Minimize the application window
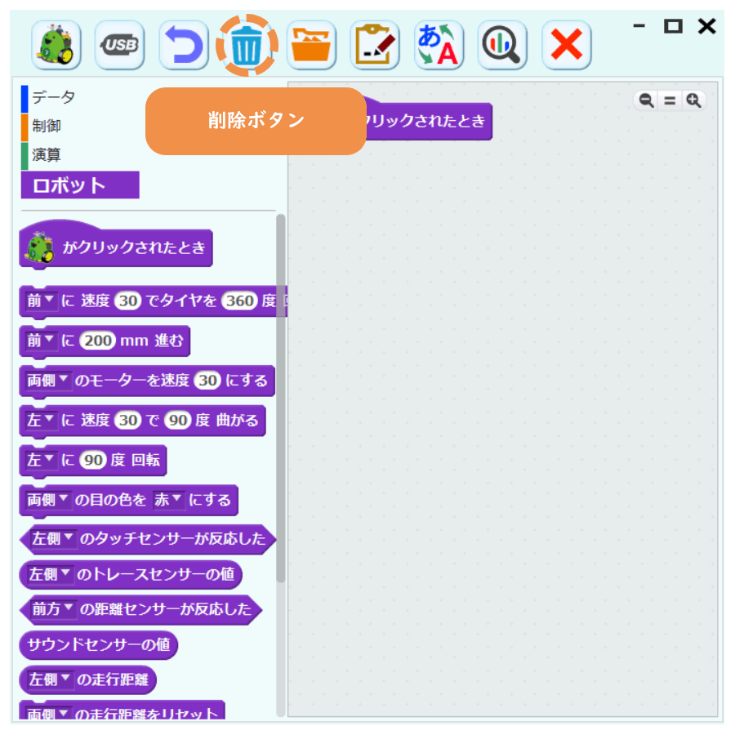This screenshot has height=735, width=735. point(639,26)
